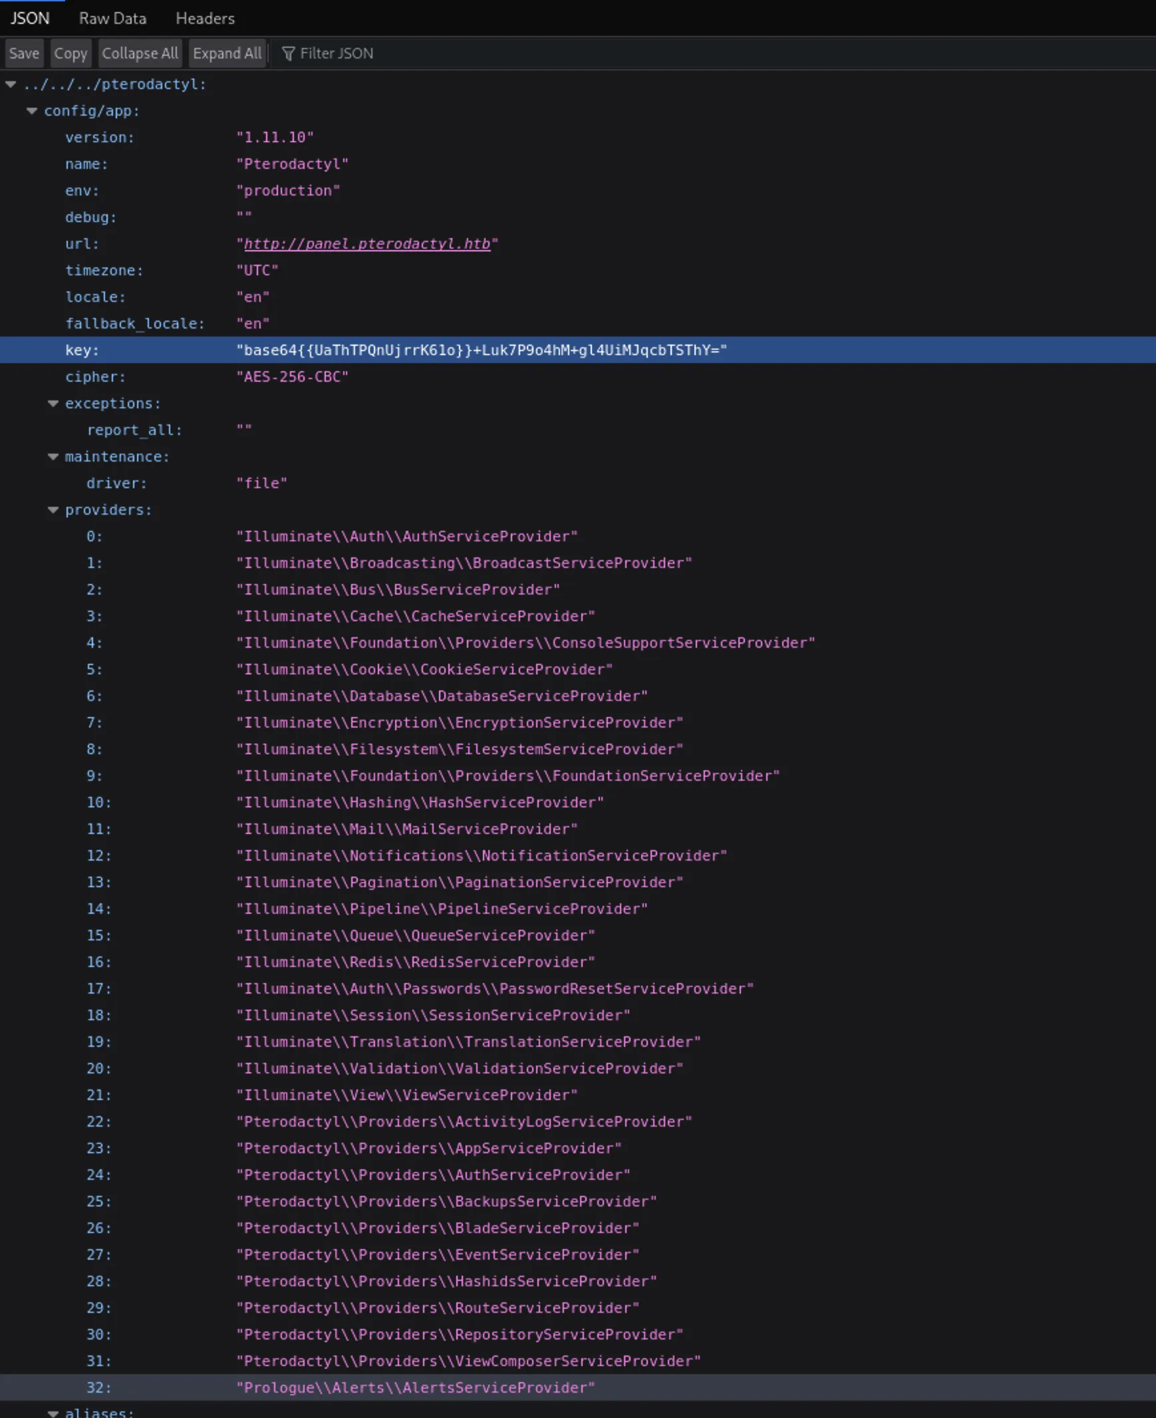Select the version row

578,137
